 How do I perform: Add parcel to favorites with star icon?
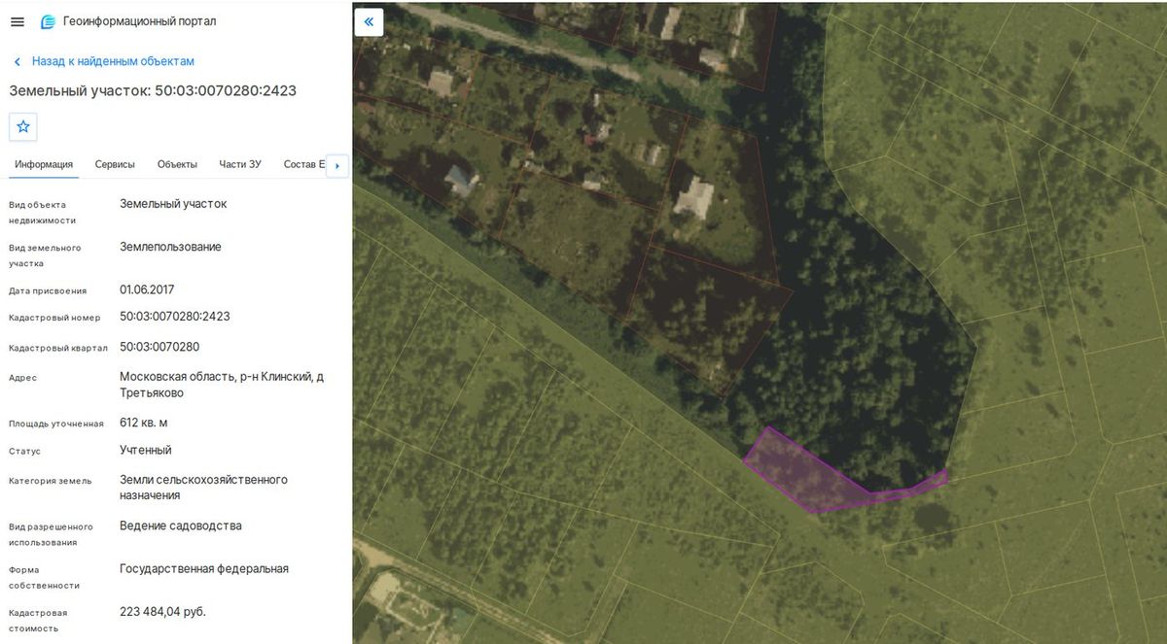click(23, 126)
